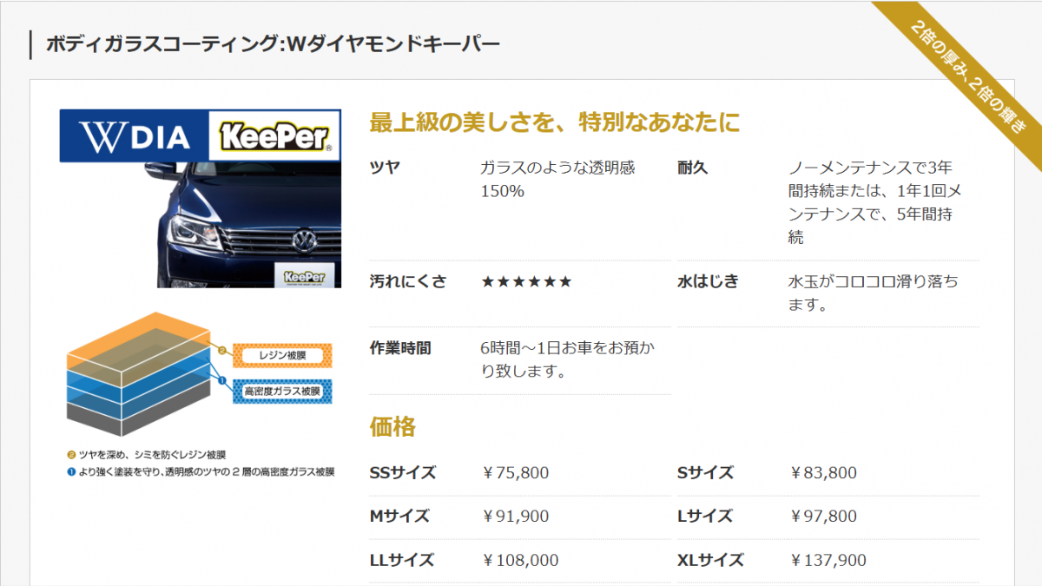
Task: Click the KeePer license plate on car
Action: point(304,276)
